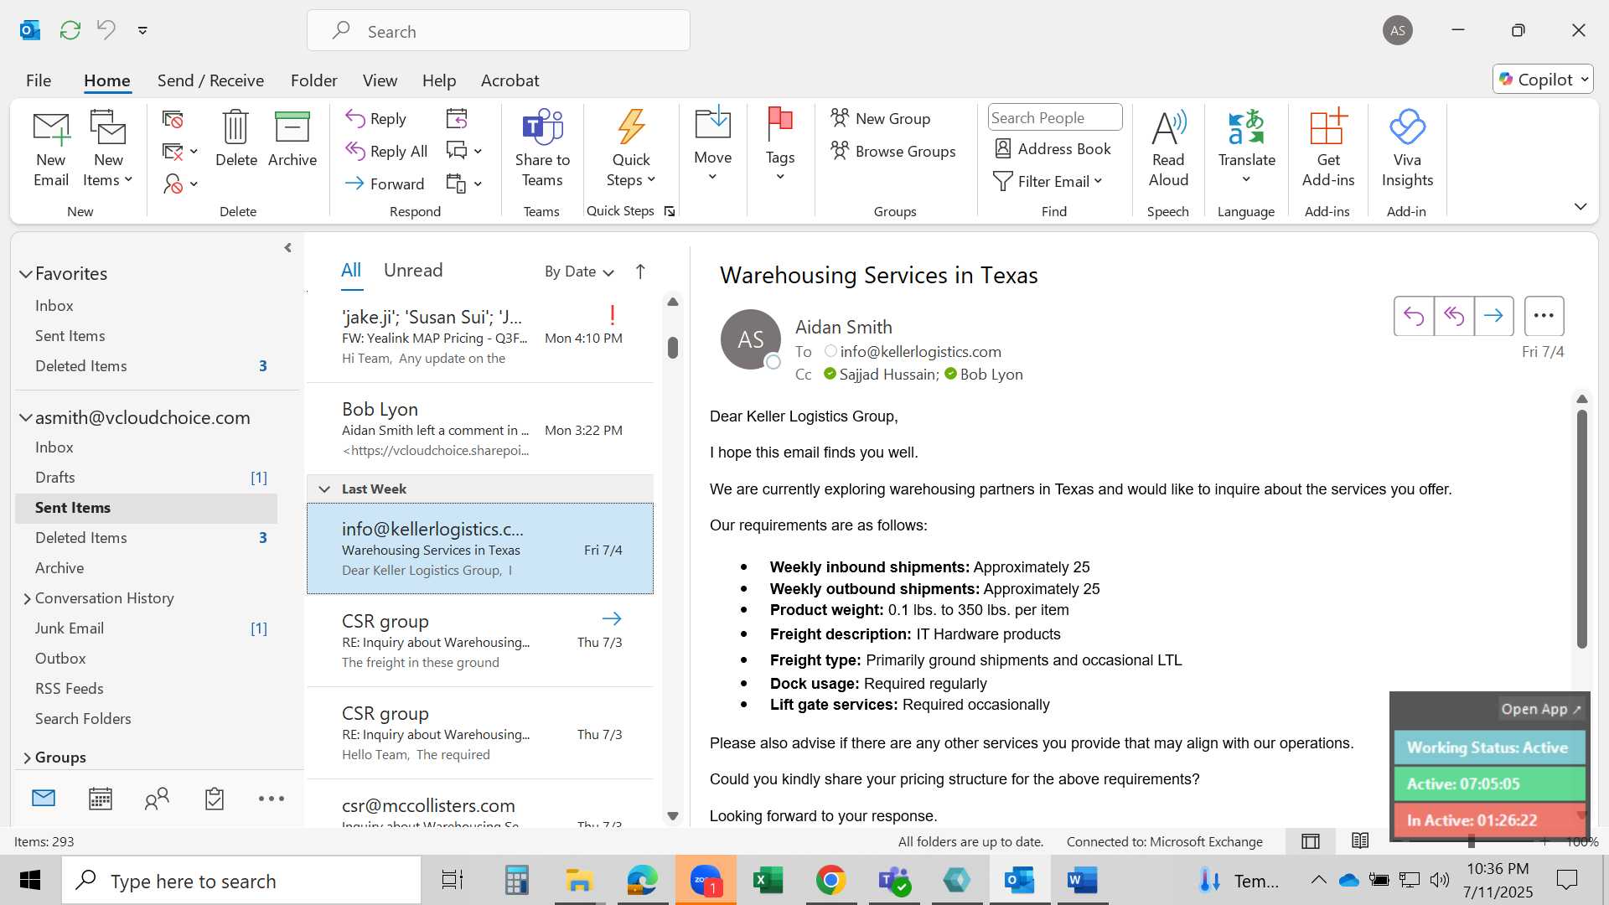Screen dimensions: 1609x905
Task: Open the Address Book
Action: (1053, 148)
